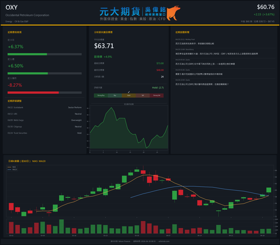This screenshot has width=280, height=245.
Task: Click the 04/09 Wells Fargo rating row
Action: point(45,120)
